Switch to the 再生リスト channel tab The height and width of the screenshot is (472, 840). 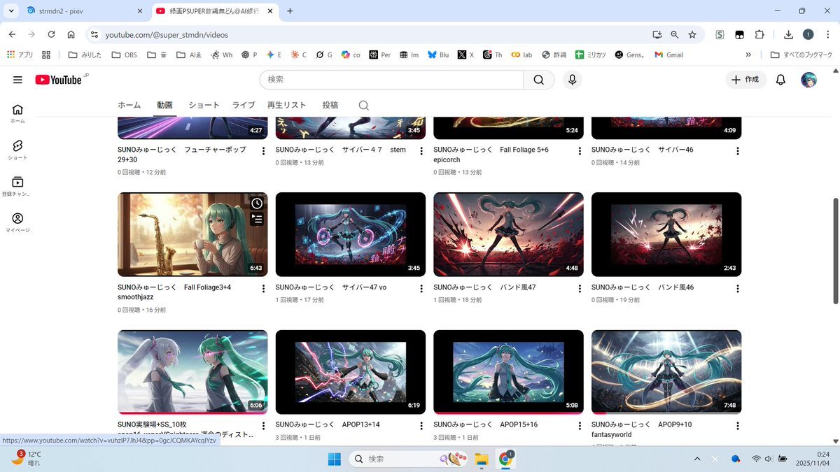coord(286,106)
